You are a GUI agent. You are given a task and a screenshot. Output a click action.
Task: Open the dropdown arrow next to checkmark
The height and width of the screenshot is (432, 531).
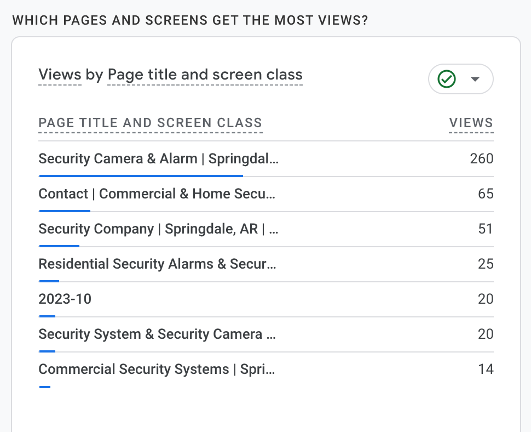475,79
